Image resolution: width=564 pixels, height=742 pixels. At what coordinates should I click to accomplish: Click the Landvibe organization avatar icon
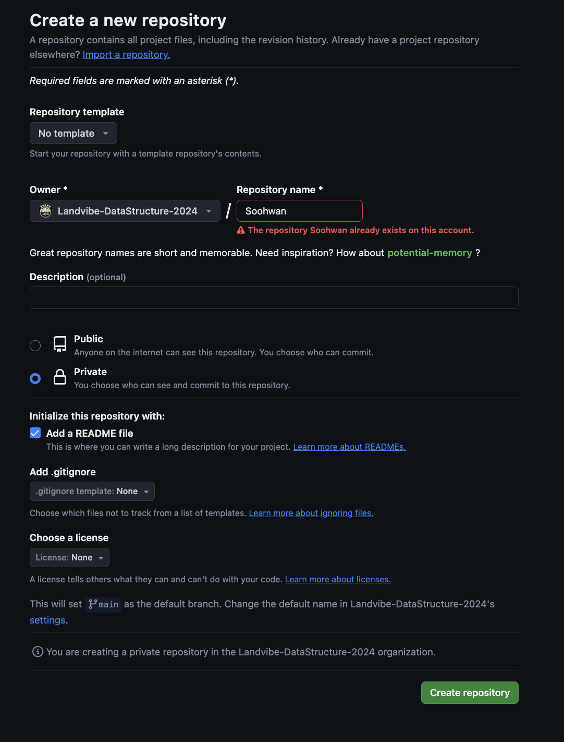point(45,211)
